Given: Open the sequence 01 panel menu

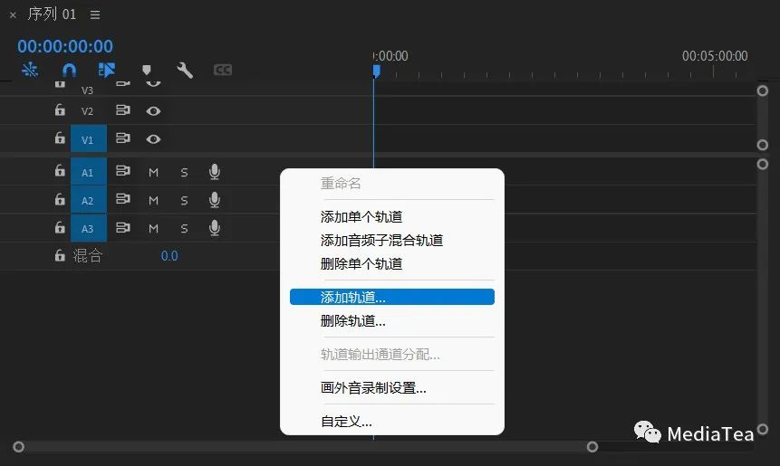Looking at the screenshot, I should tap(95, 14).
